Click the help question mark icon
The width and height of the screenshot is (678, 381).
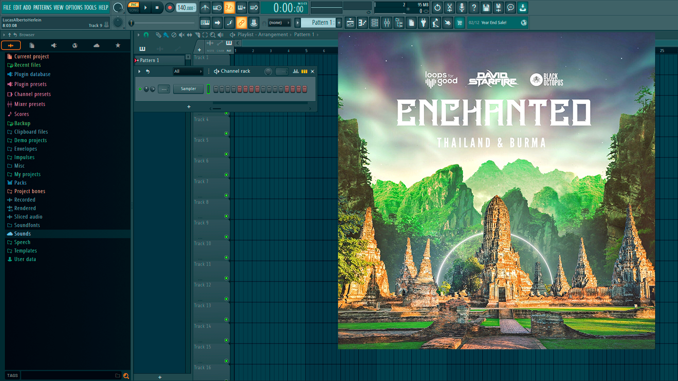(474, 7)
